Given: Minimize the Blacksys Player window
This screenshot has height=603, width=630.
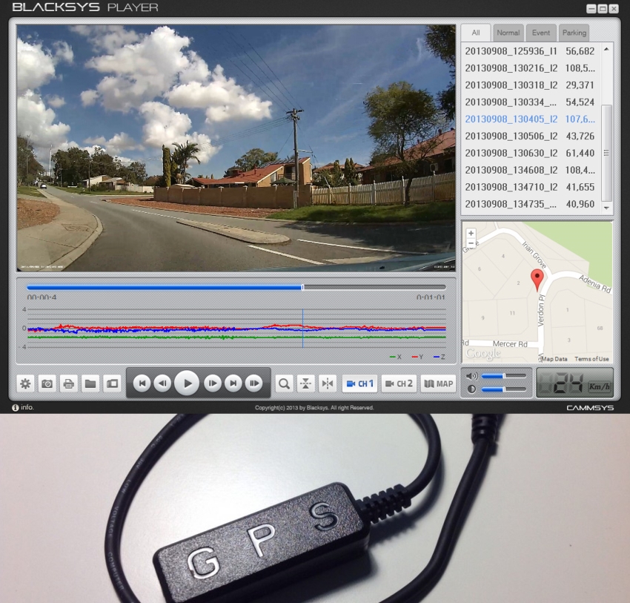Looking at the screenshot, I should click(591, 9).
